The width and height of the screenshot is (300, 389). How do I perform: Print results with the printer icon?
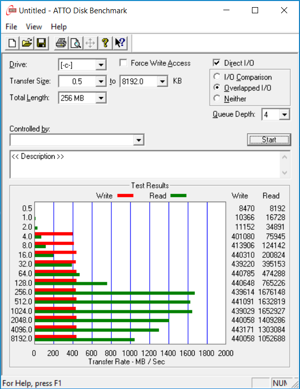(61, 43)
